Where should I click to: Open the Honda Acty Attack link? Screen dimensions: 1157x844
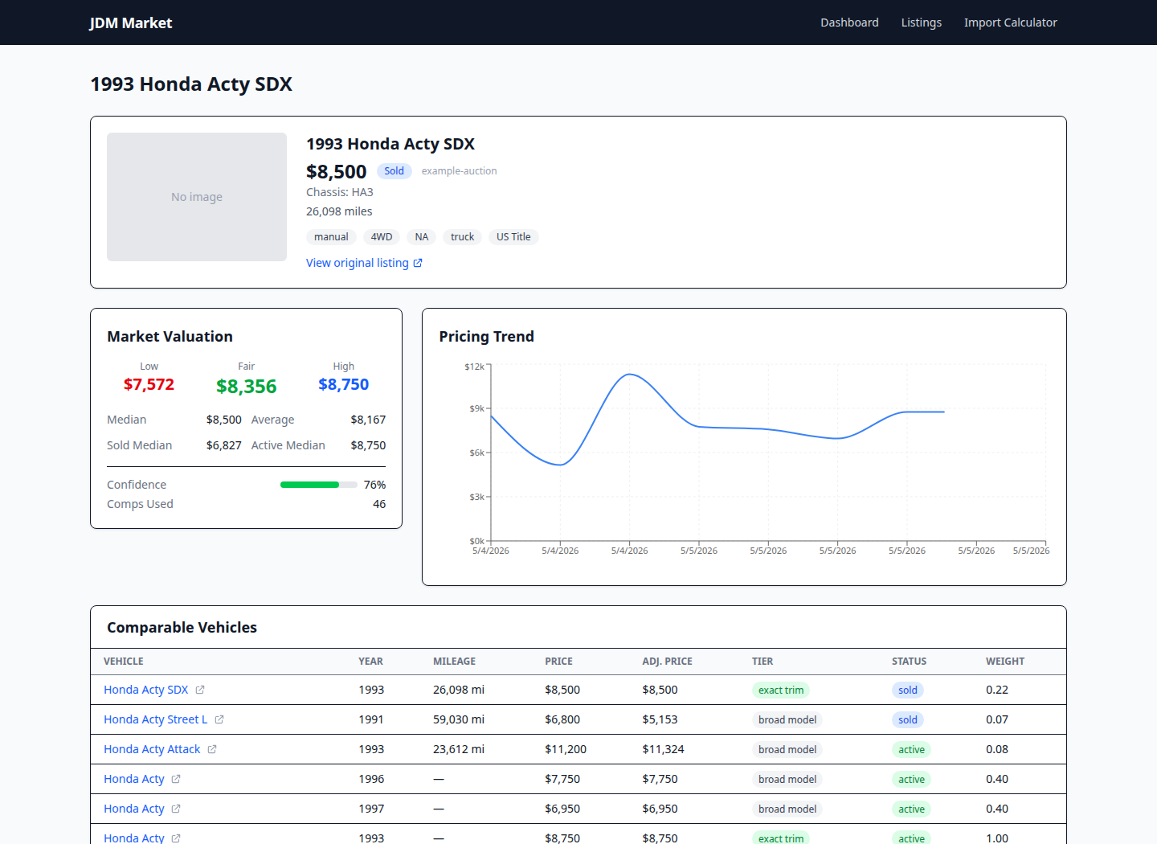[152, 749]
